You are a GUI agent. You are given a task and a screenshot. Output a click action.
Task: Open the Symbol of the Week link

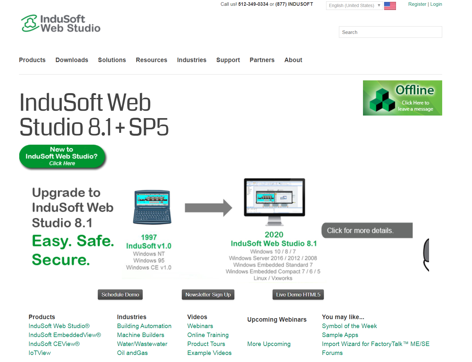[349, 326]
